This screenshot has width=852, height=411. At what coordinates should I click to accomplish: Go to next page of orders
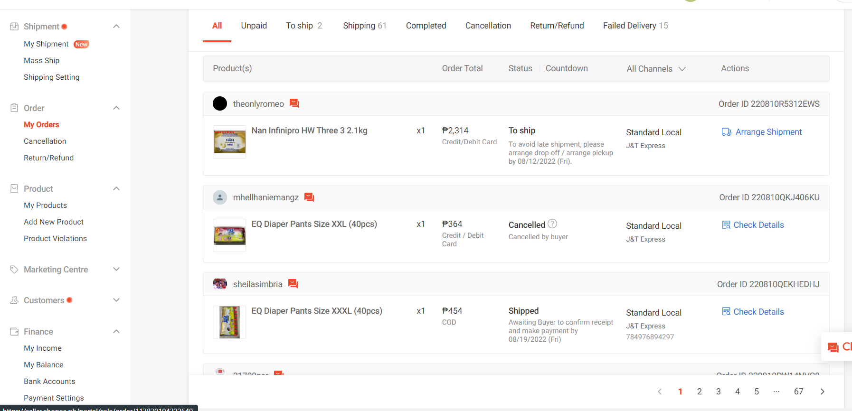[x=823, y=392]
